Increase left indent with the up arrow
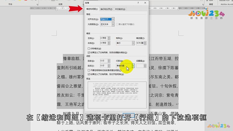233x131 pixels. (x=109, y=37)
